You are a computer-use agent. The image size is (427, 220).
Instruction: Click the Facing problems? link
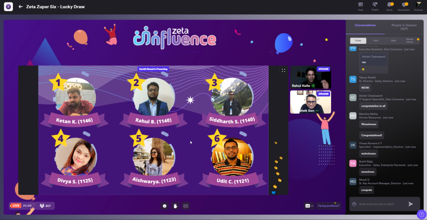[x=329, y=206]
